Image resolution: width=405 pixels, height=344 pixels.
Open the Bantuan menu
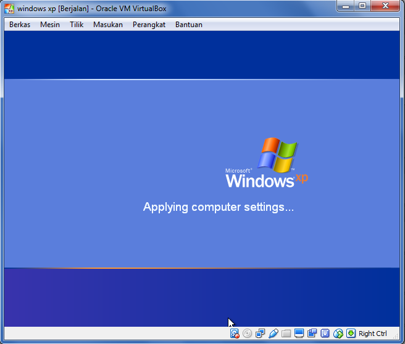pos(189,25)
